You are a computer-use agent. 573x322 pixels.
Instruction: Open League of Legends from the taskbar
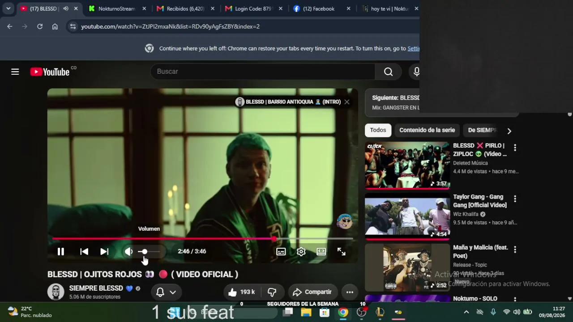click(380, 312)
